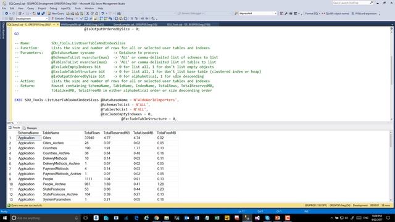This screenshot has height=222, width=395.
Task: Switch to the SDU_Tools.sql document tab
Action: click(x=188, y=25)
